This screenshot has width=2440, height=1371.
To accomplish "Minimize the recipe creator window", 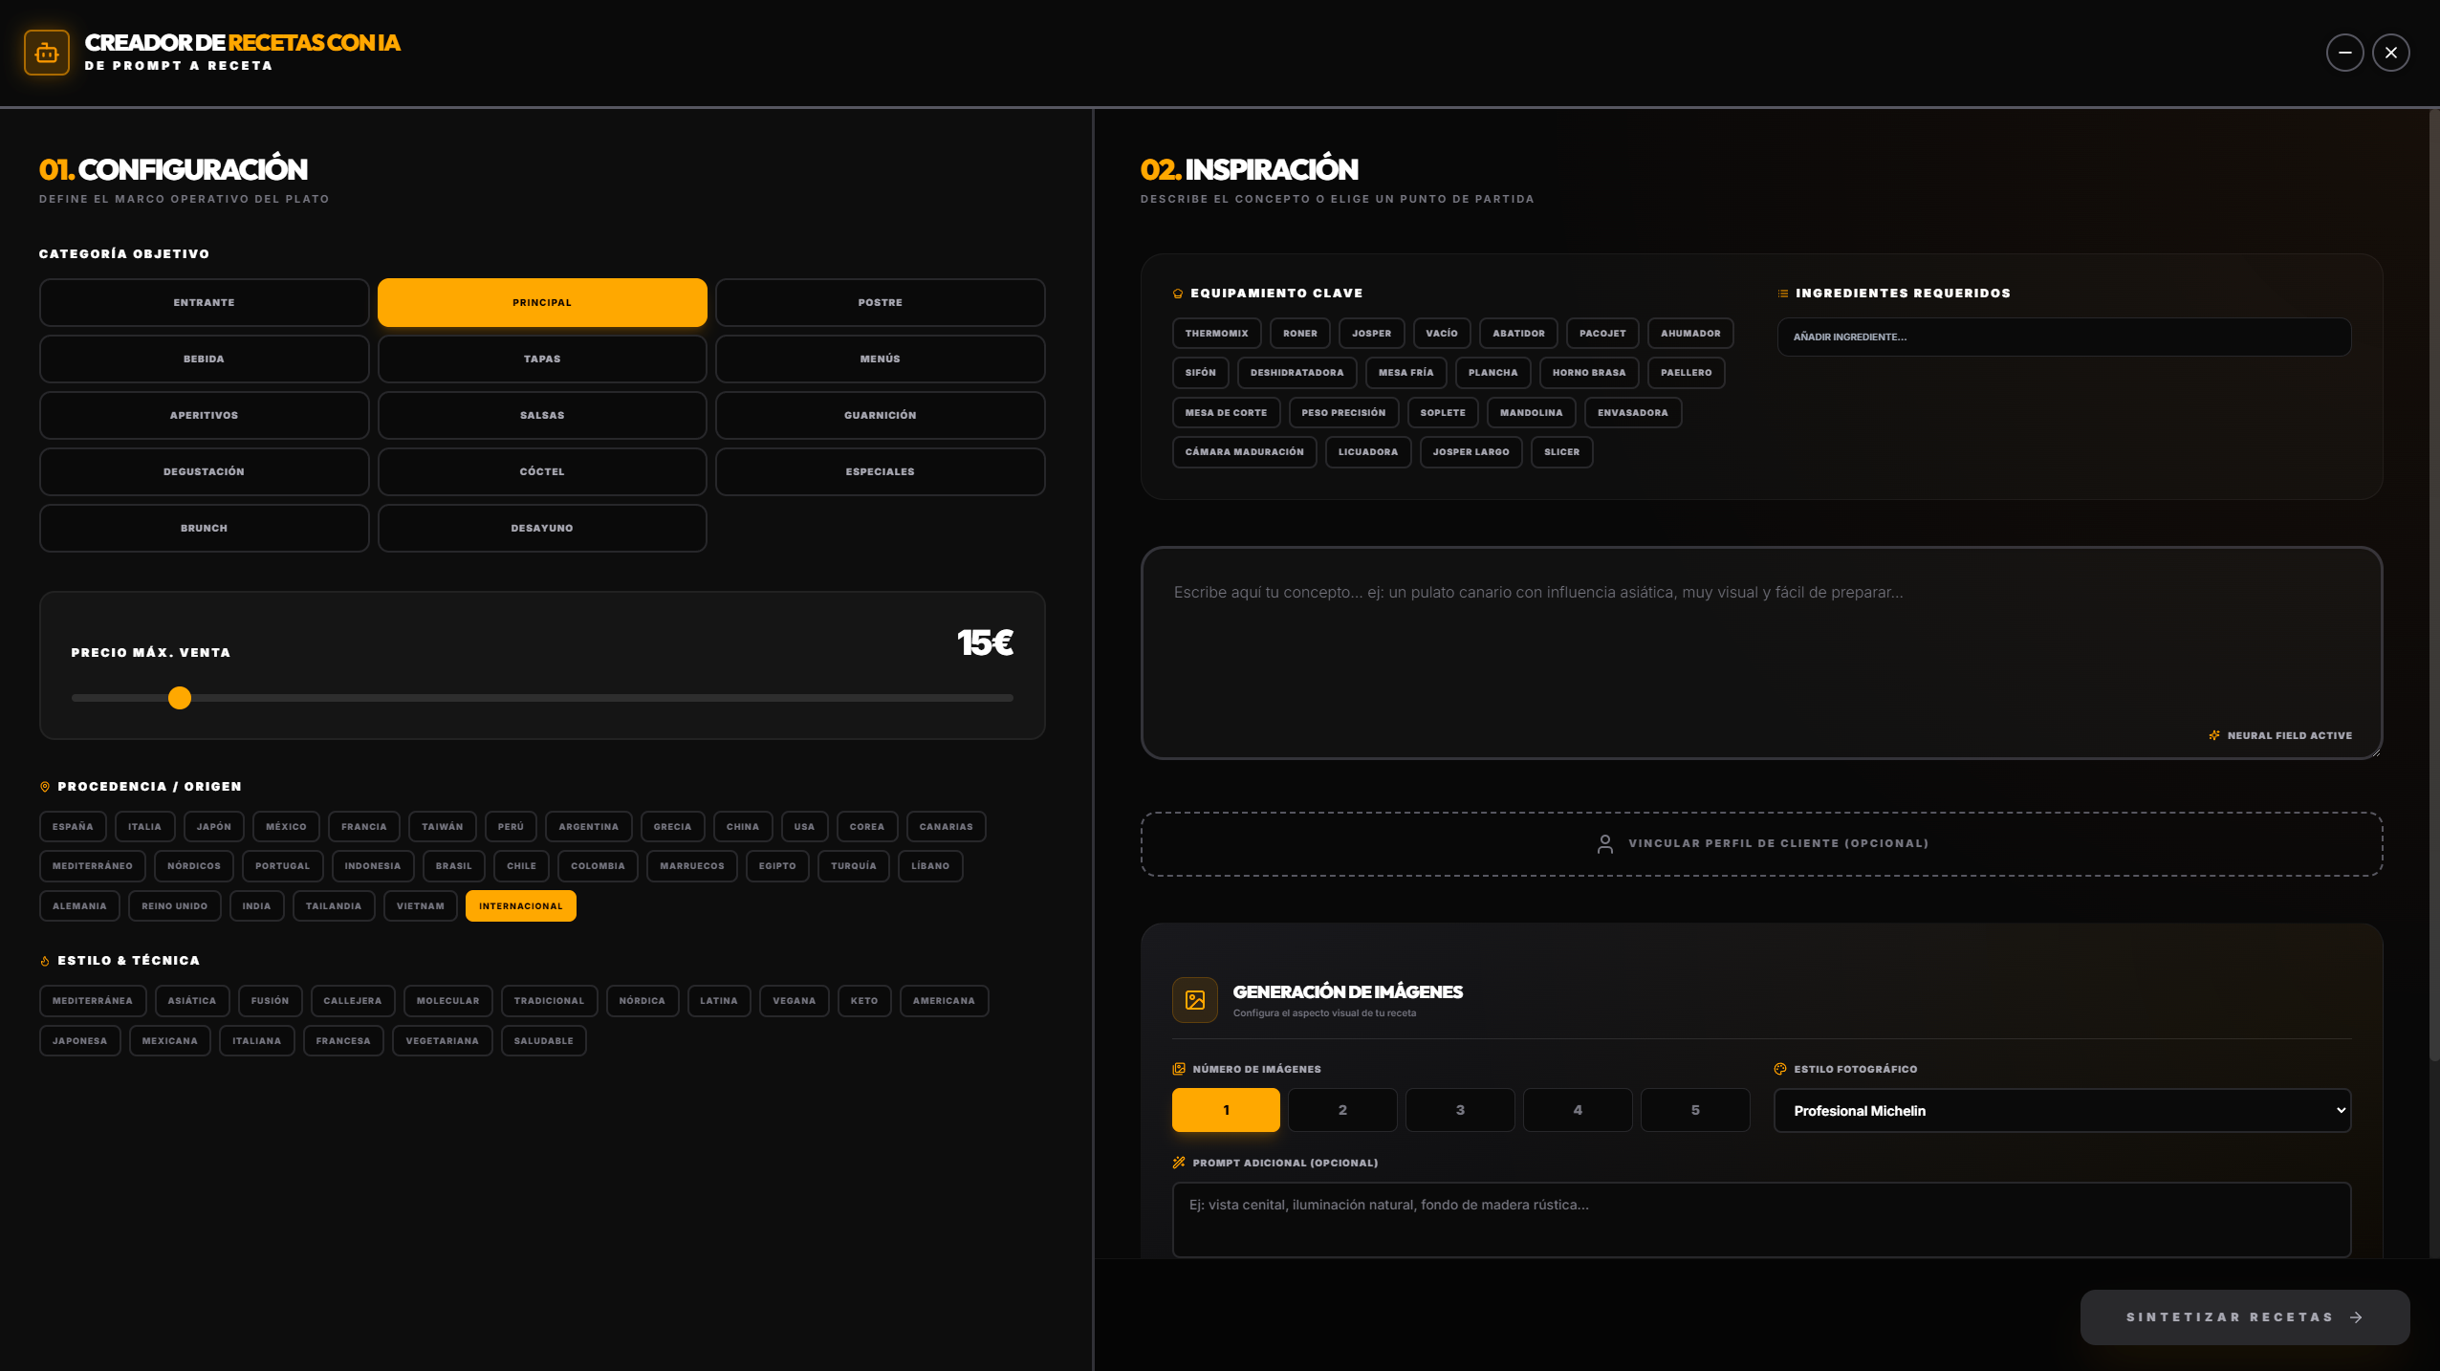I will [2344, 53].
